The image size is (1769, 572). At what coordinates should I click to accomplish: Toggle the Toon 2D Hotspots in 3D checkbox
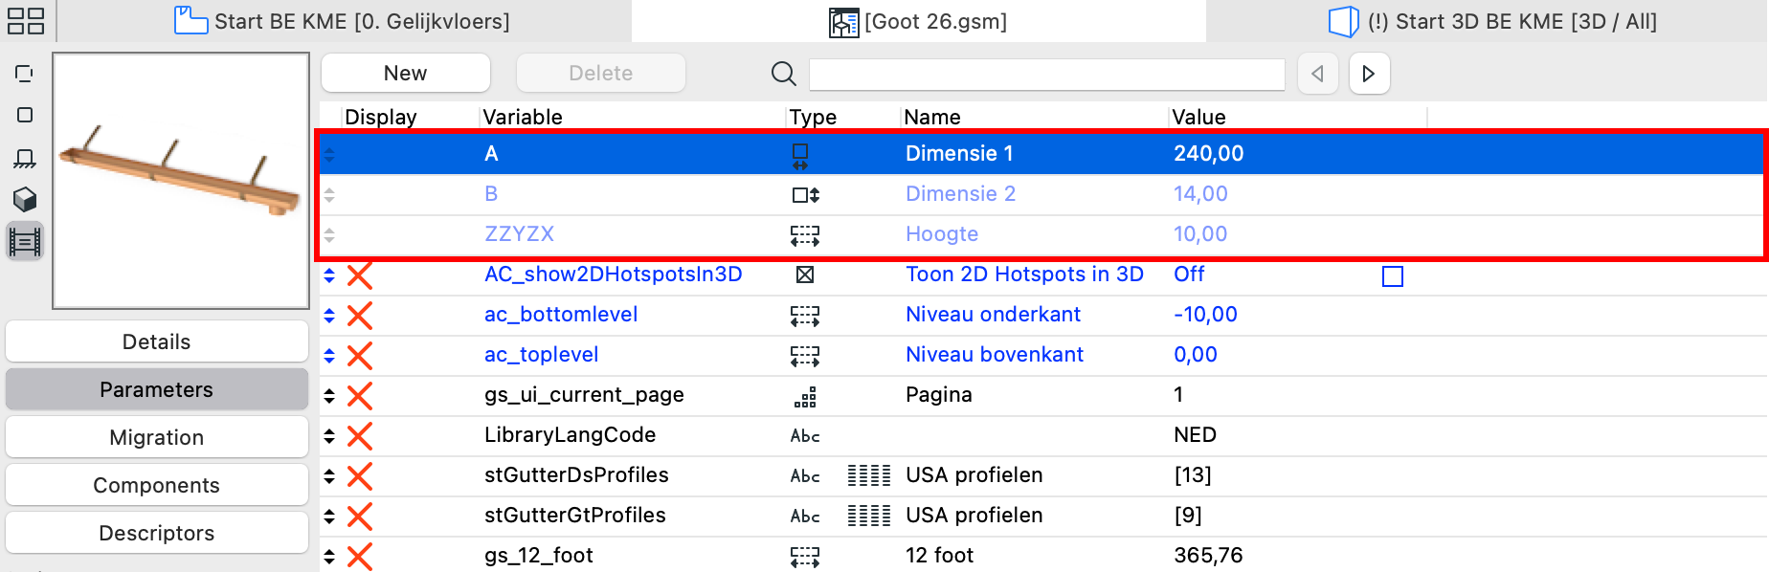click(1393, 276)
